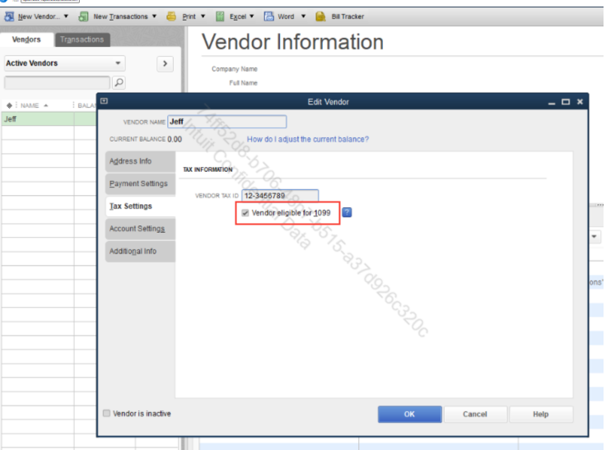606x450 pixels.
Task: Open the Additional Info tab
Action: 140,252
